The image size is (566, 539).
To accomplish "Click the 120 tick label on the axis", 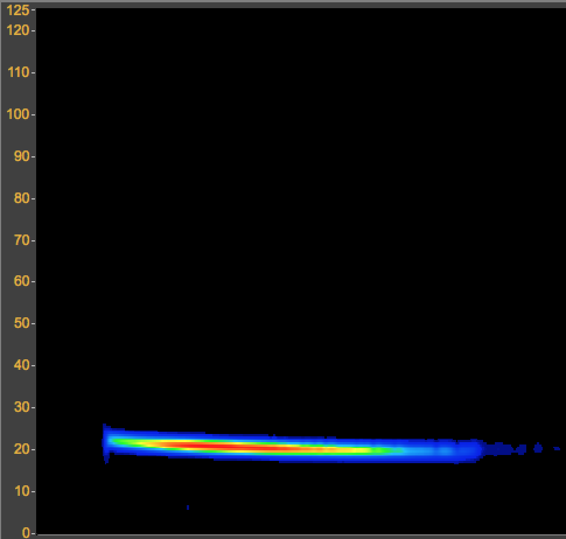I will [18, 30].
